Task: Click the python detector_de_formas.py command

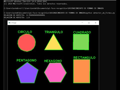Action: (100, 13)
